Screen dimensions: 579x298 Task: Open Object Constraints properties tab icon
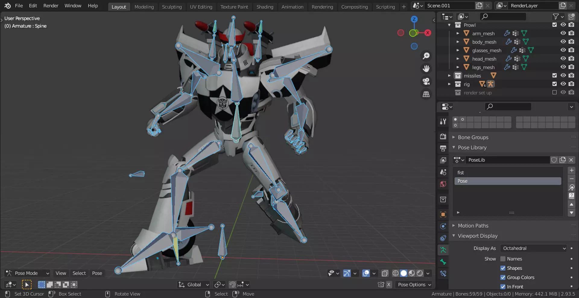tap(443, 238)
